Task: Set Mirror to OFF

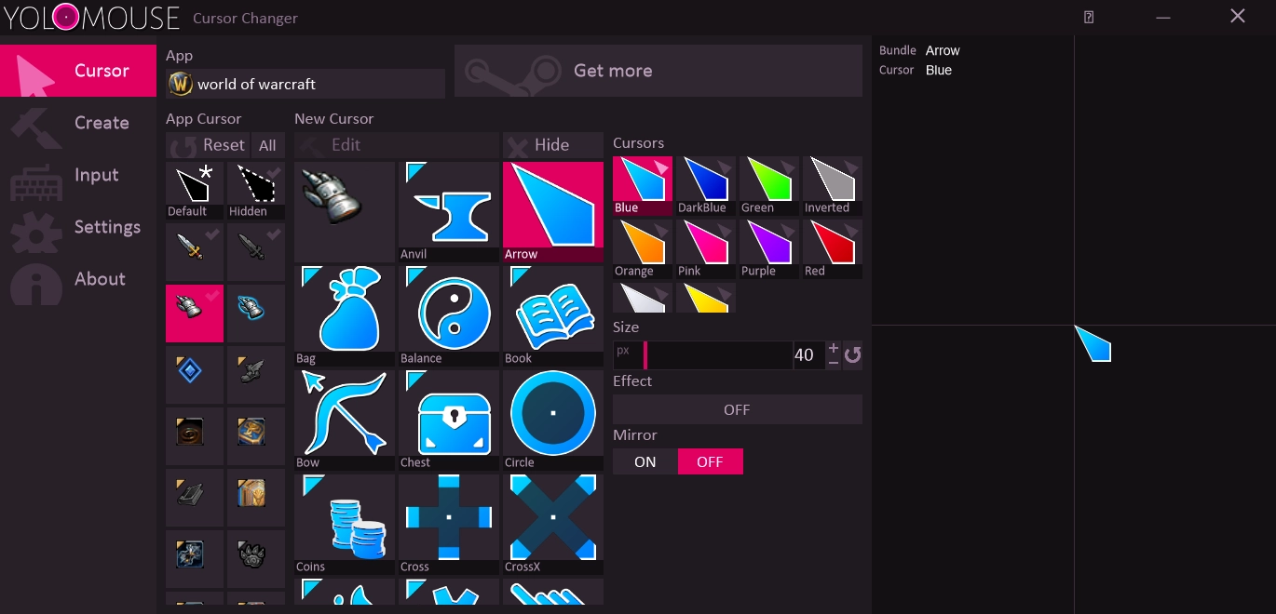Action: click(x=710, y=462)
